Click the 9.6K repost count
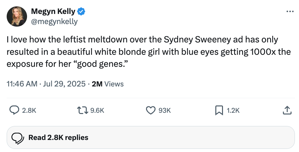Image resolution: width=299 pixels, height=152 pixels. (x=97, y=111)
